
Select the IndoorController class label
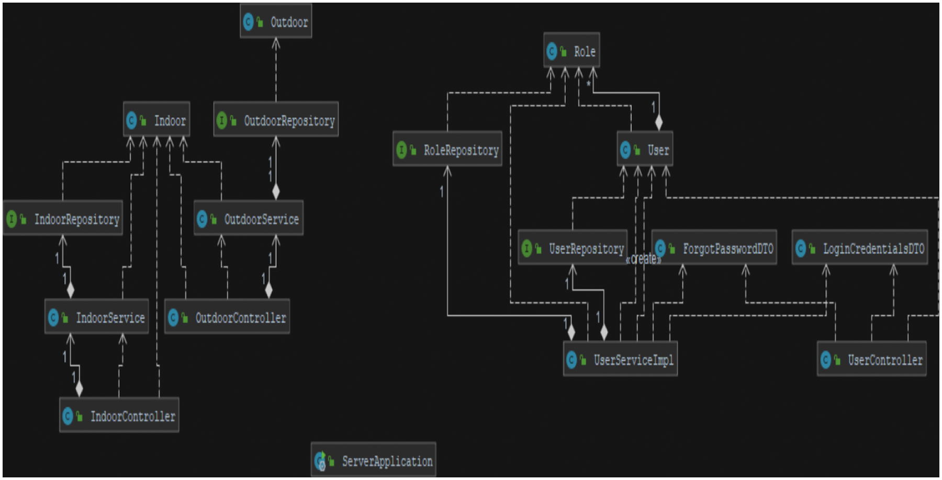[132, 417]
